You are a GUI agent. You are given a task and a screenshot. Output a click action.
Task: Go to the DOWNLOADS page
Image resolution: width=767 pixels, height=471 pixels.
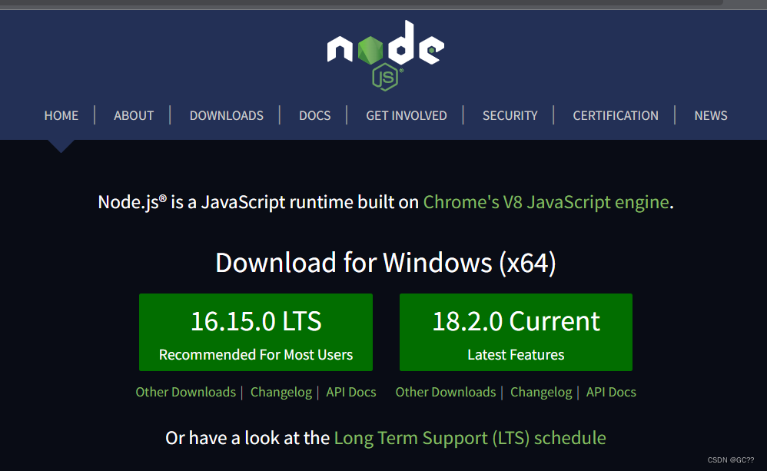coord(227,115)
